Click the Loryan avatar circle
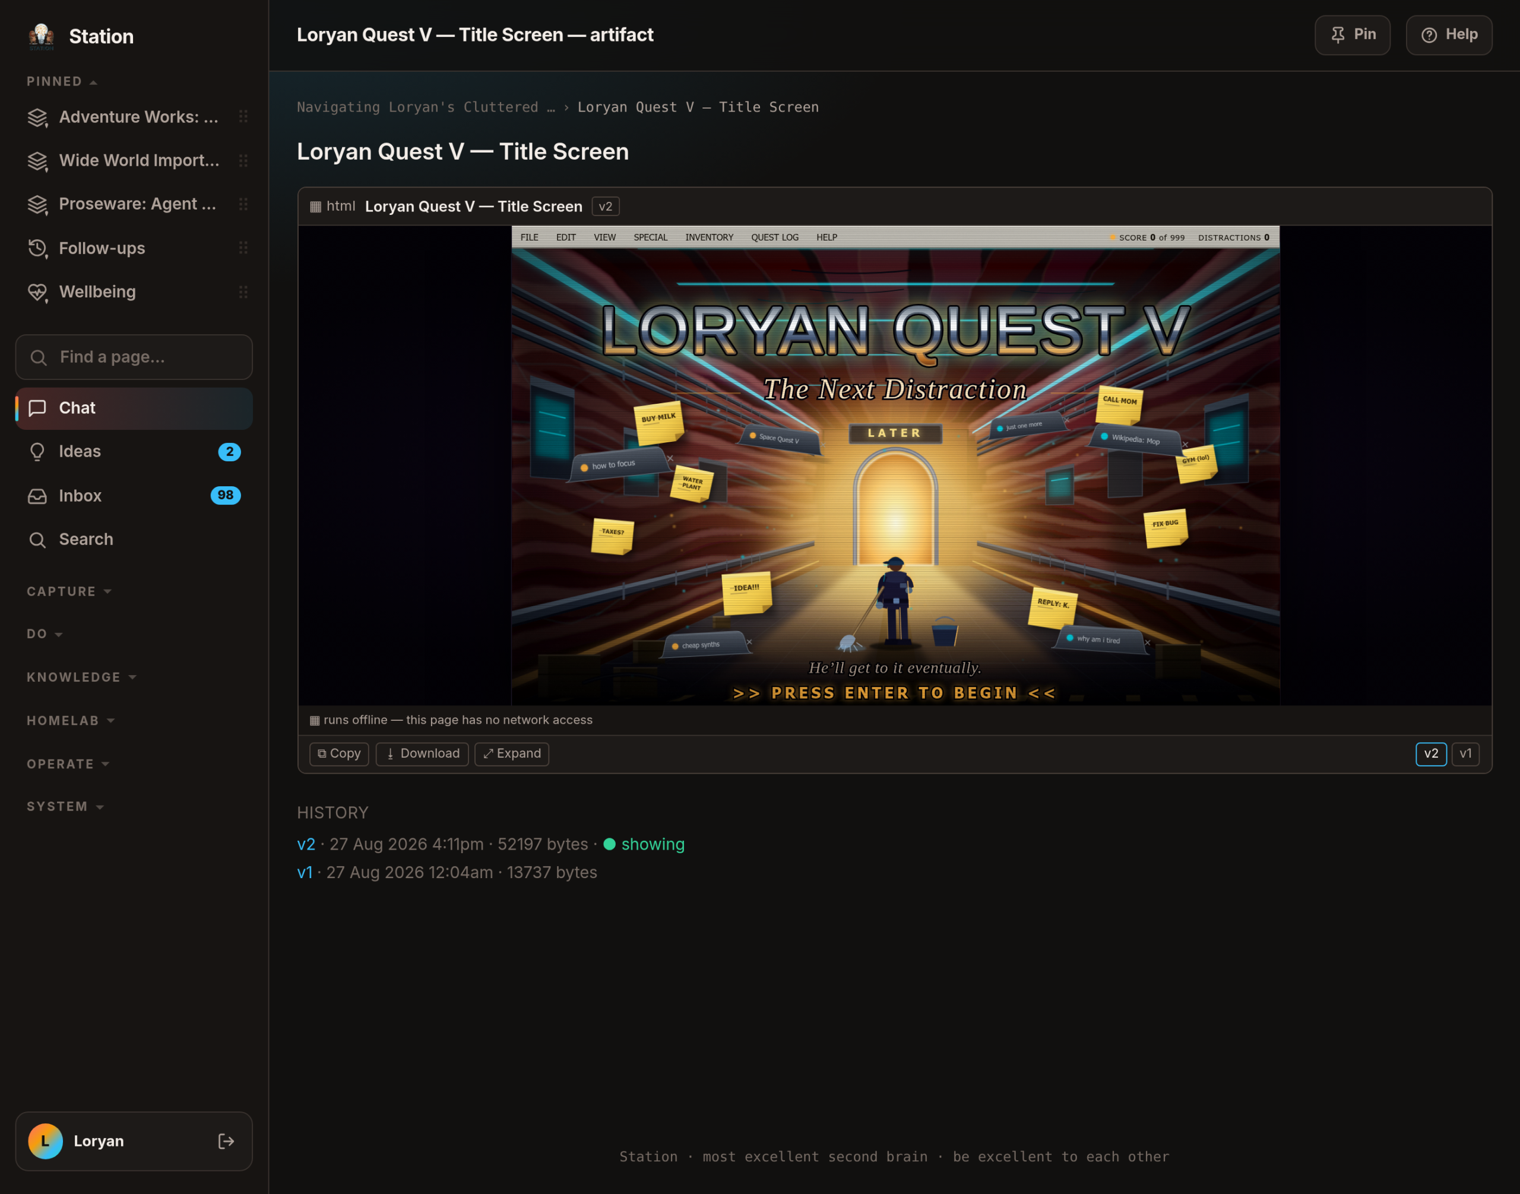Screen dimensions: 1520x1194 pyautogui.click(x=46, y=1141)
